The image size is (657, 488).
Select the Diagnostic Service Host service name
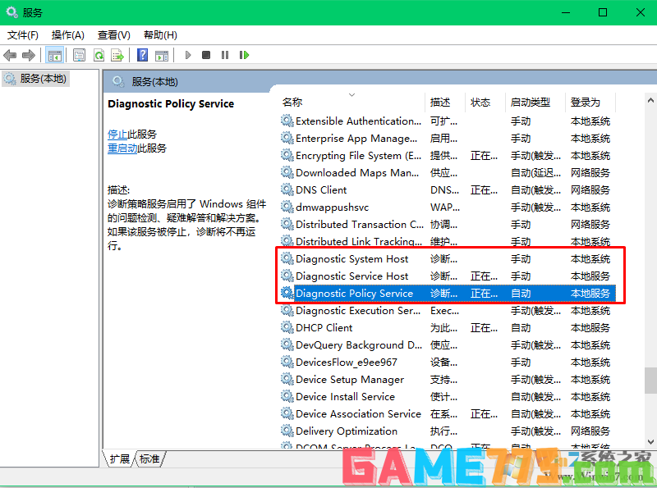352,276
